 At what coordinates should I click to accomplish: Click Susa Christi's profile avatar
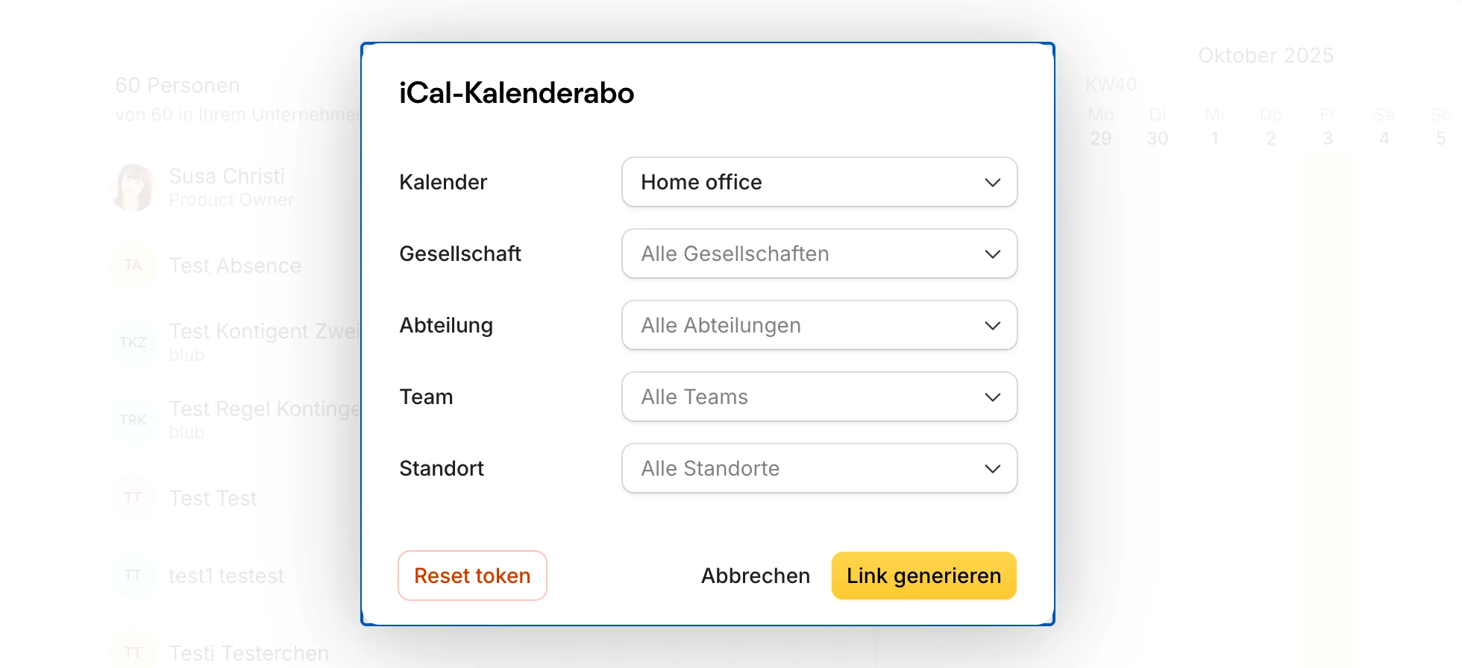(133, 187)
